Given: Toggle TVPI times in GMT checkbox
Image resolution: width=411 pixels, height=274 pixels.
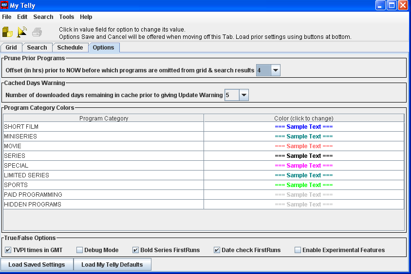Looking at the screenshot, I should [8, 250].
